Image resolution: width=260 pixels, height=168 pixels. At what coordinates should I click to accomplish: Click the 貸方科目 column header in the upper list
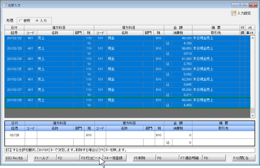tap(129, 28)
